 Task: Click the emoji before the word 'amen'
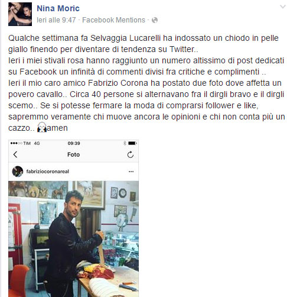point(42,127)
